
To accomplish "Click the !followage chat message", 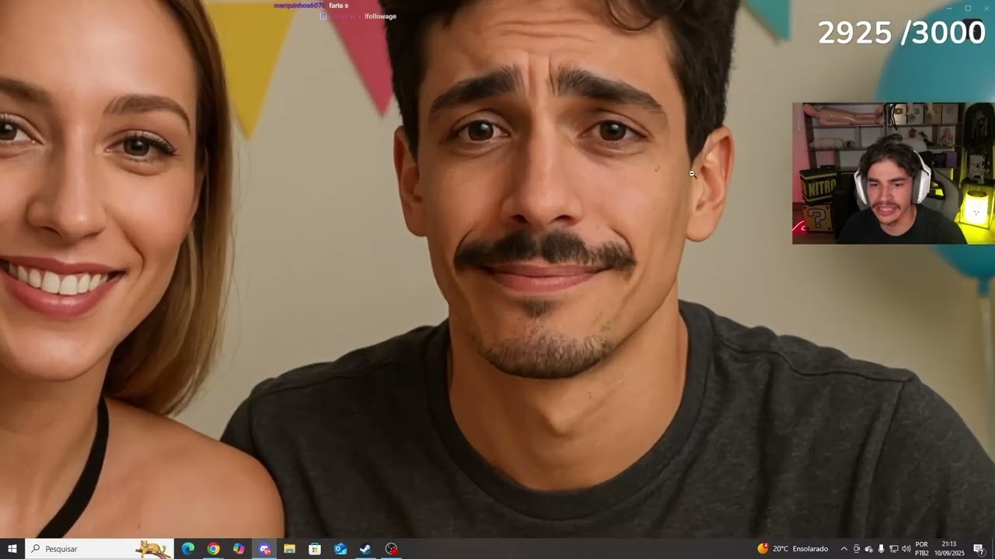I will point(380,16).
